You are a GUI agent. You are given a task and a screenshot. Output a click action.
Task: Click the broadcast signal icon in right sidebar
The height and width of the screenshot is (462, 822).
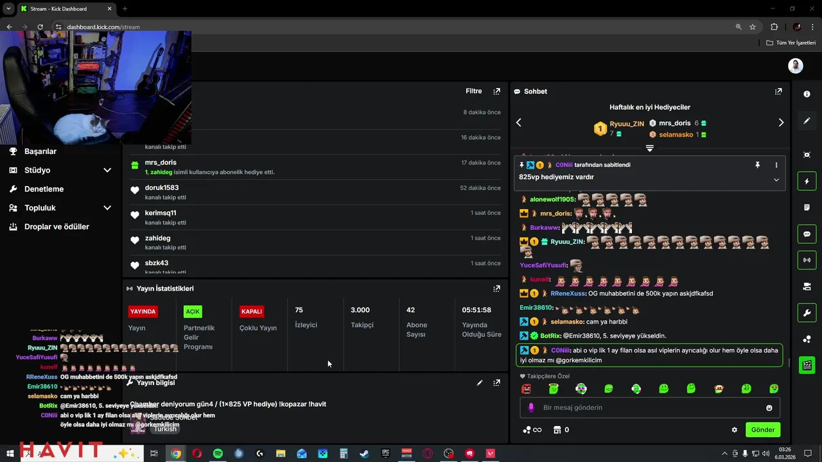pos(807,260)
